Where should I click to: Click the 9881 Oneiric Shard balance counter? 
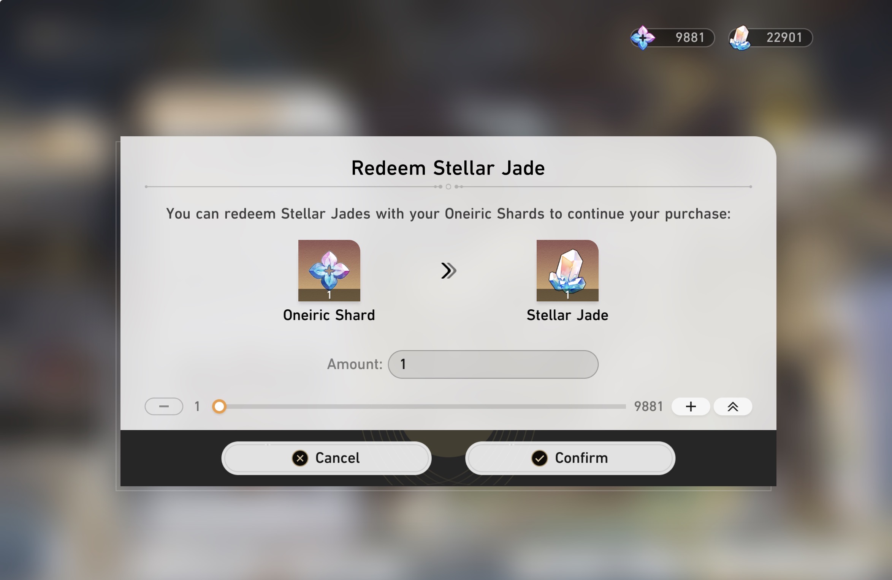tap(689, 38)
